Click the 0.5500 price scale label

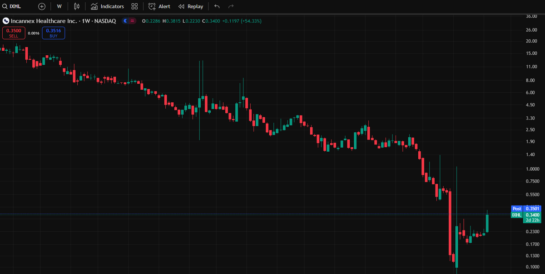coord(533,194)
